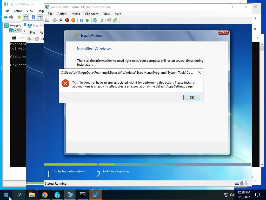This screenshot has height=200, width=266.
Task: Click OK in the file association error dialog
Action: click(x=191, y=97)
